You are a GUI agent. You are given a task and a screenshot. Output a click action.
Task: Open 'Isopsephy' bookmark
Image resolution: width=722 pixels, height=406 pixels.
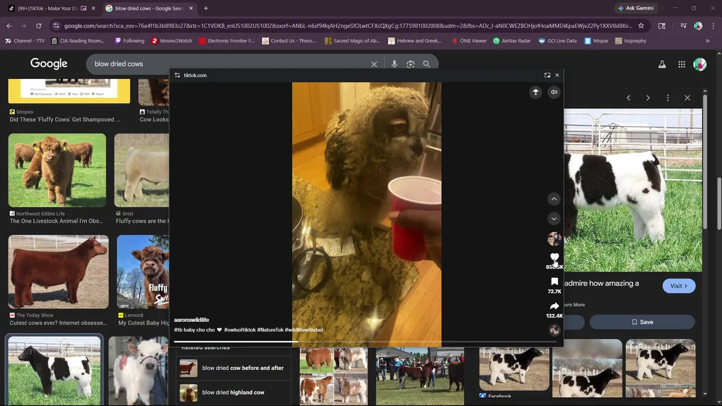tap(631, 41)
